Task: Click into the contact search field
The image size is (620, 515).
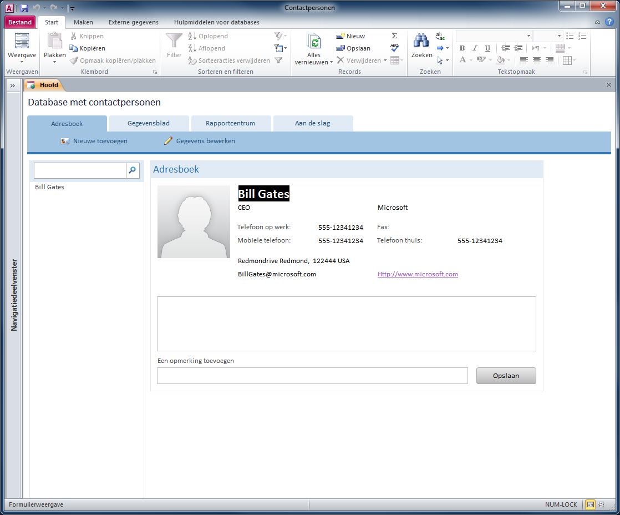Action: point(80,170)
